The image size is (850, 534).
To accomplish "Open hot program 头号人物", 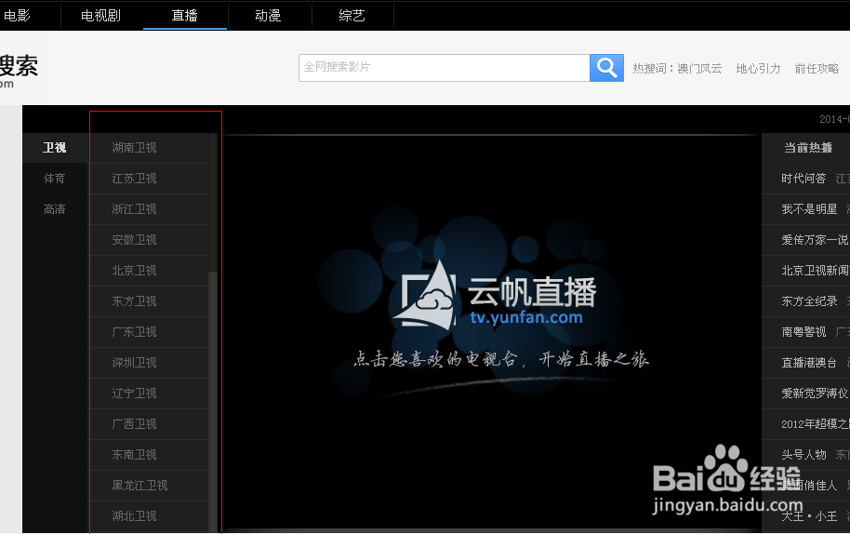I will coord(804,454).
